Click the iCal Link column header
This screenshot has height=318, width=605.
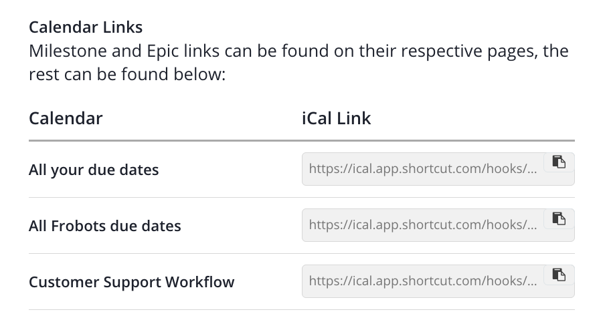pos(336,118)
